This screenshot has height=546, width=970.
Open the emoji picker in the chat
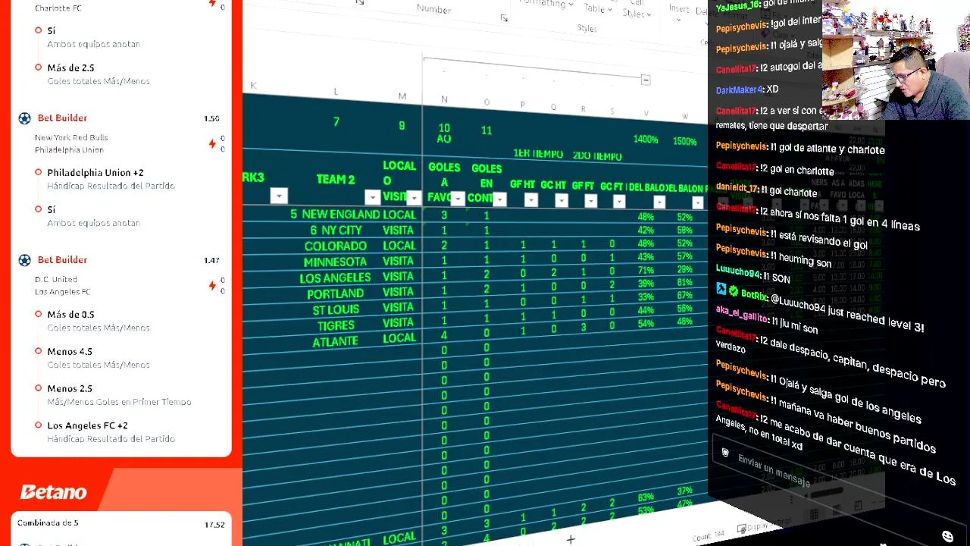pyautogui.click(x=947, y=537)
